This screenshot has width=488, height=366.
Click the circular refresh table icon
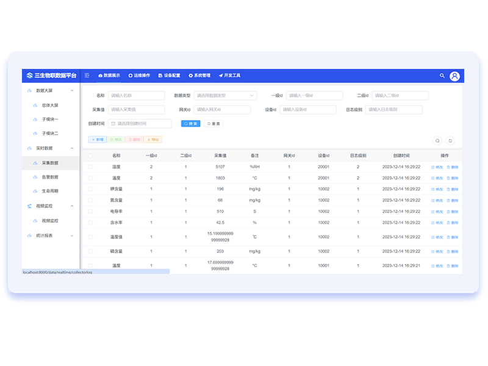pos(450,140)
